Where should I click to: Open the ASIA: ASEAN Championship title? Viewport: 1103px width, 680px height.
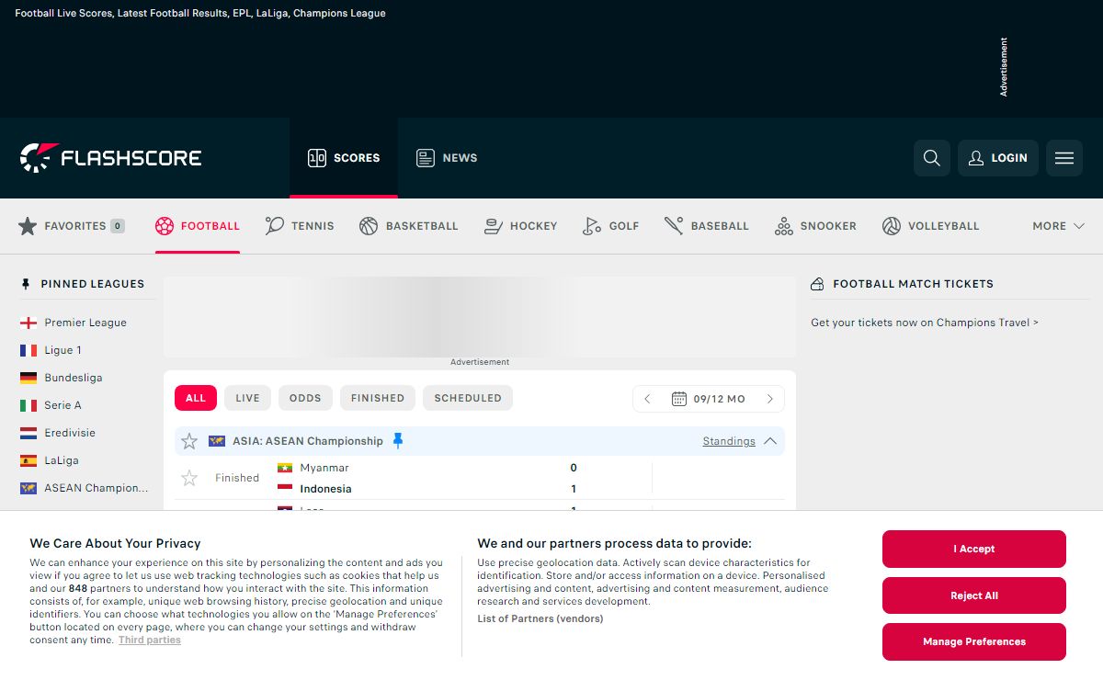308,441
